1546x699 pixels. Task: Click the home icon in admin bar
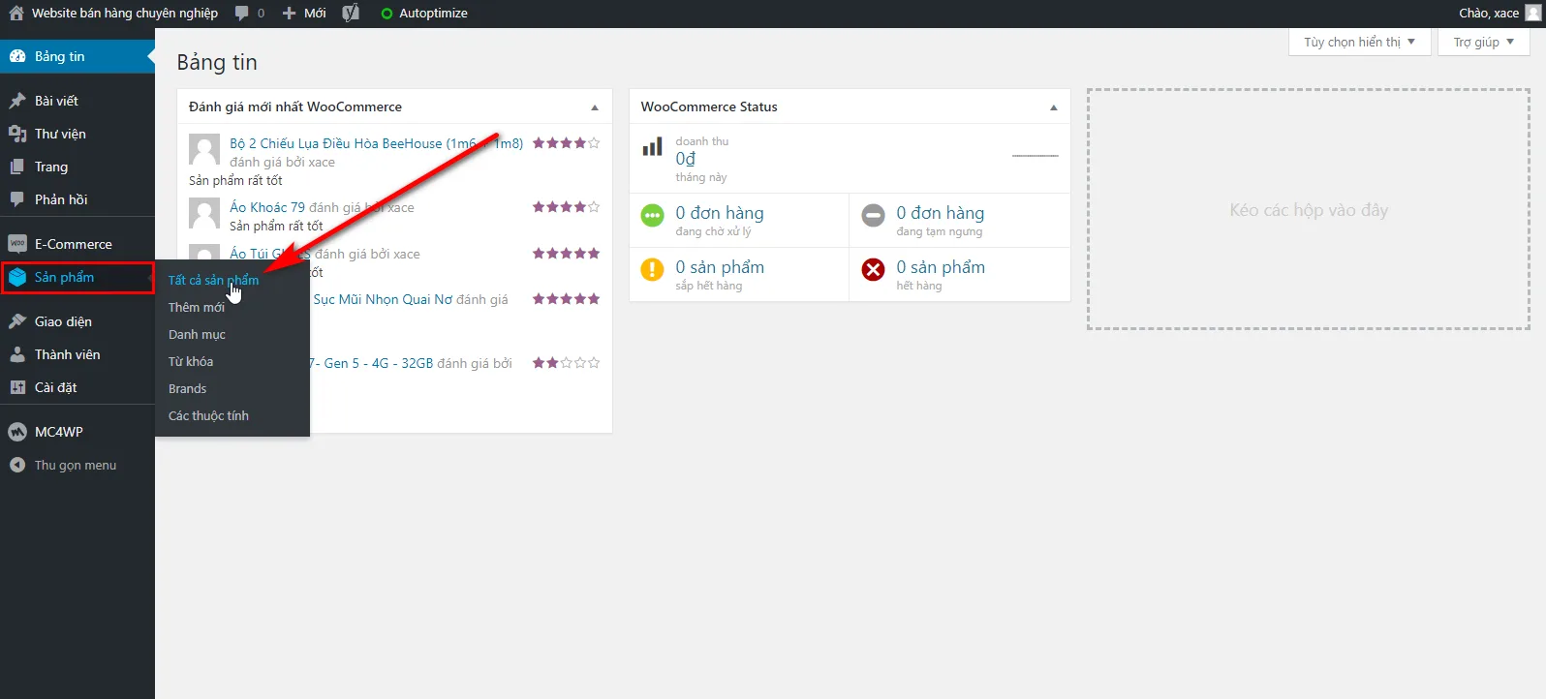coord(16,14)
